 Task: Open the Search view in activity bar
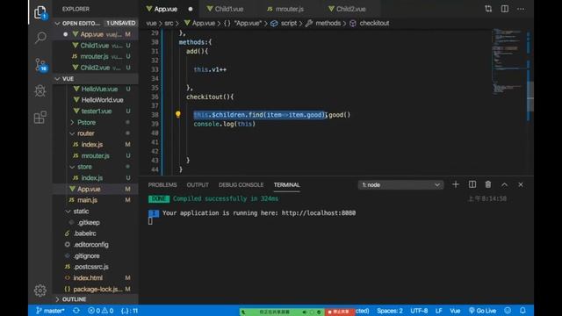coord(40,37)
